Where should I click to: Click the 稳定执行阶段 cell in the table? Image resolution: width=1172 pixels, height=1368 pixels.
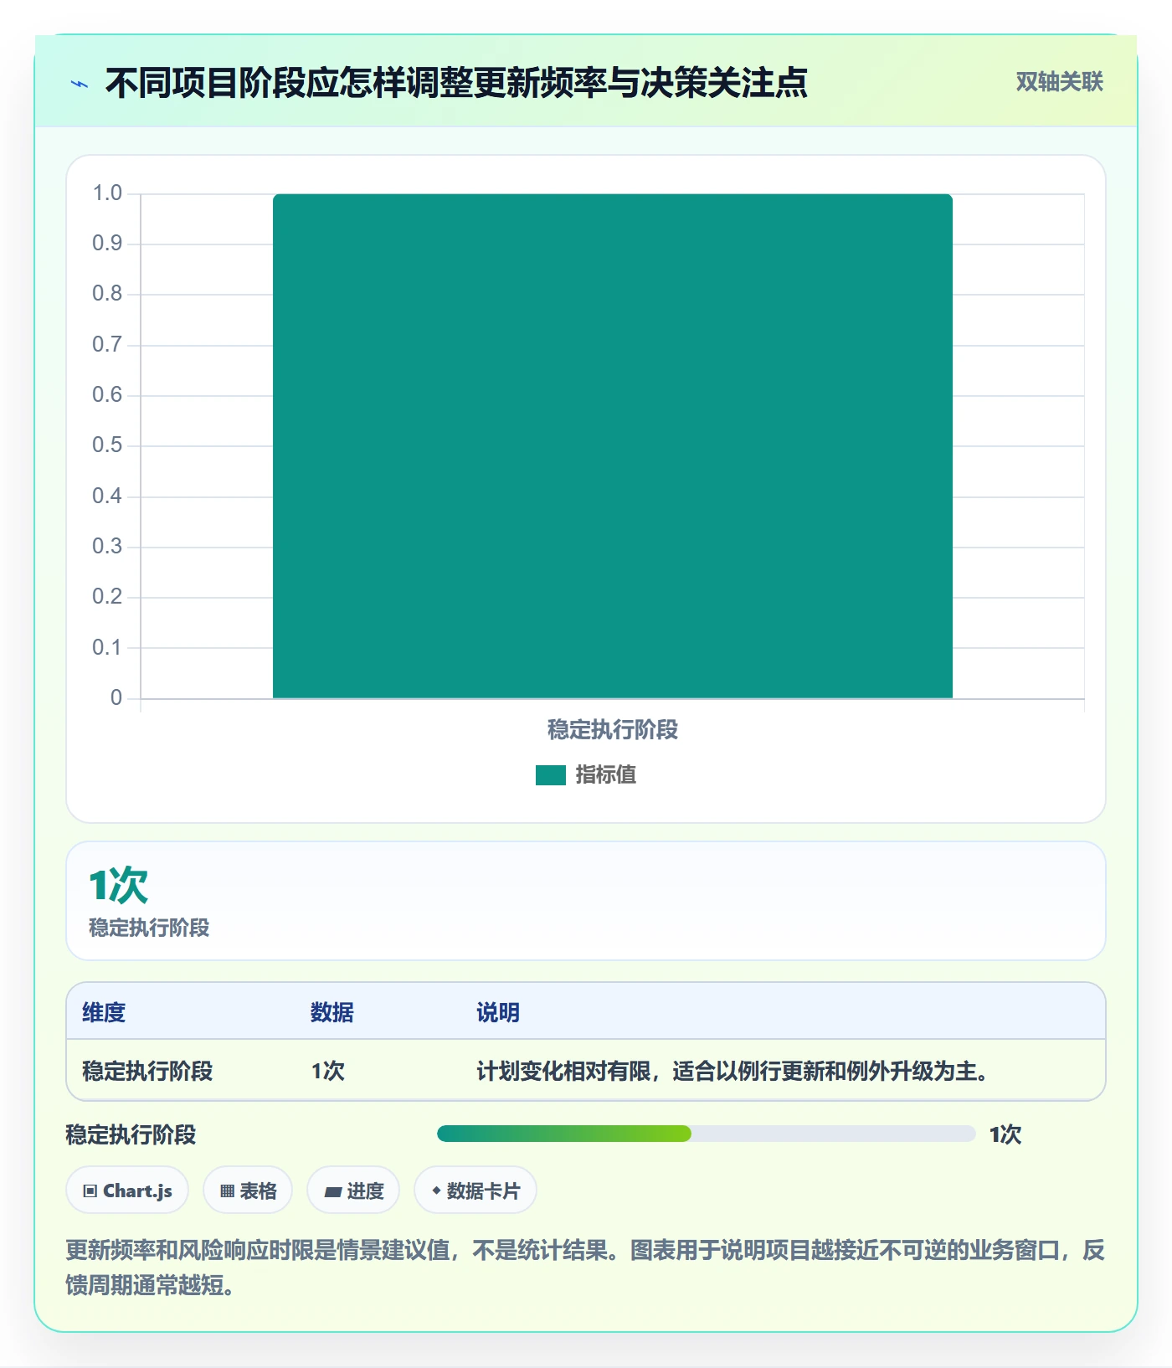(147, 1071)
